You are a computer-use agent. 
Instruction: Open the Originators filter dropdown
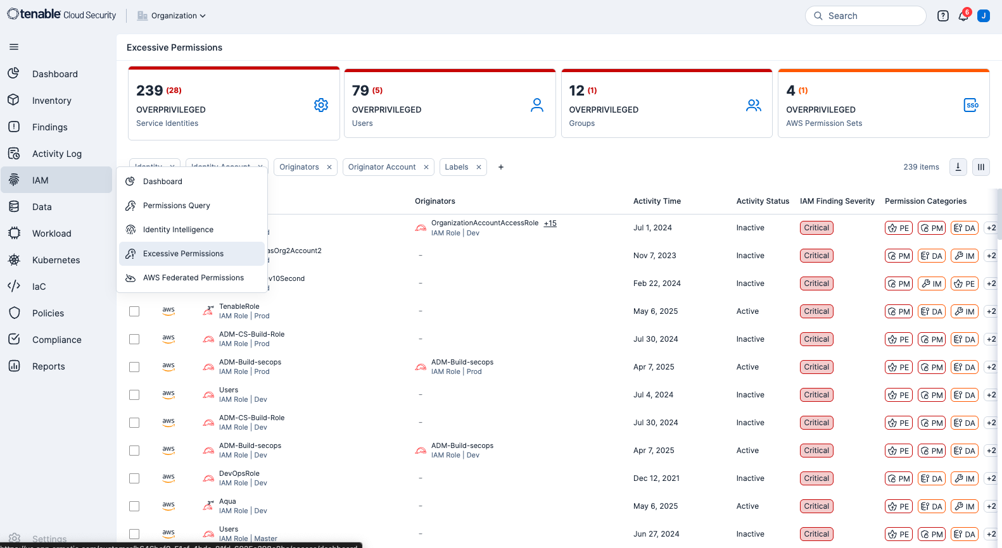click(299, 167)
